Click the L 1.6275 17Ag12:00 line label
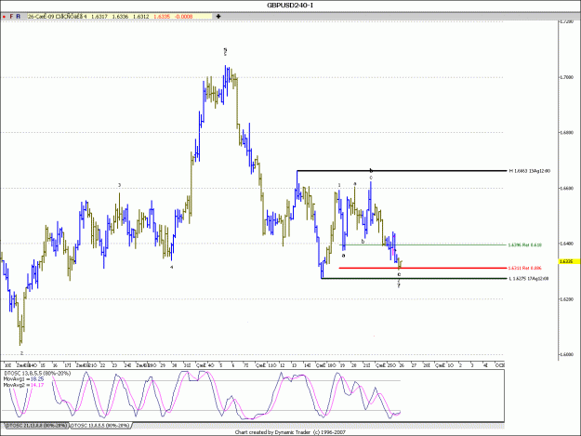Screen dimensions: 581x436 click(x=529, y=279)
